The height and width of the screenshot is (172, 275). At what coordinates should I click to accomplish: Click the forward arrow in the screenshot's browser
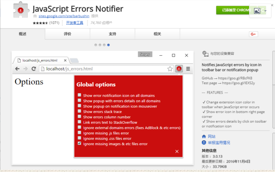pos(25,69)
